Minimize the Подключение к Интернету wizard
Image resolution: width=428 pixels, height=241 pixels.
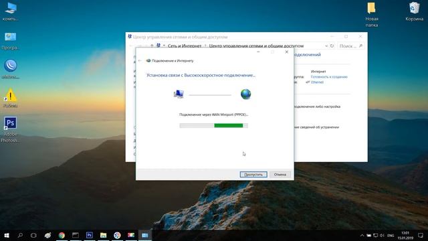click(x=258, y=52)
